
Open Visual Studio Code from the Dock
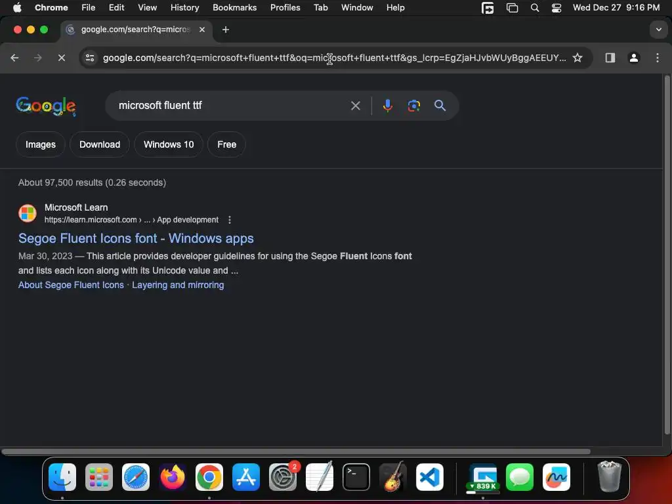point(430,477)
